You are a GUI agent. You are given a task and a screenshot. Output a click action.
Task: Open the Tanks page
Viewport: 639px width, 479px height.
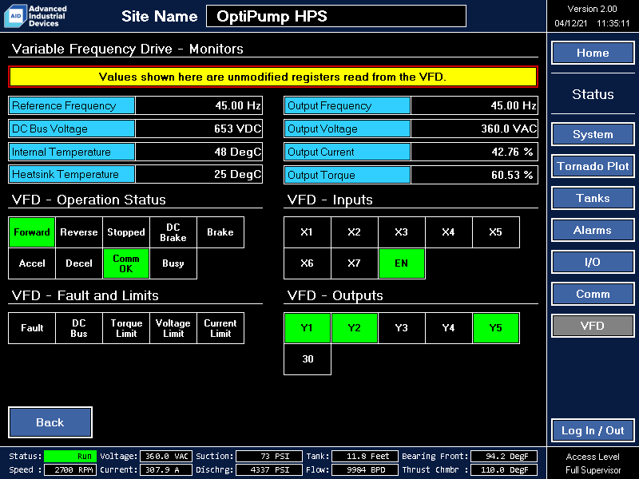pyautogui.click(x=593, y=198)
